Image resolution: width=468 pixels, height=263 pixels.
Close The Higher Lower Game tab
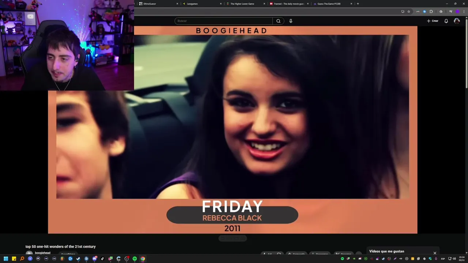(264, 4)
